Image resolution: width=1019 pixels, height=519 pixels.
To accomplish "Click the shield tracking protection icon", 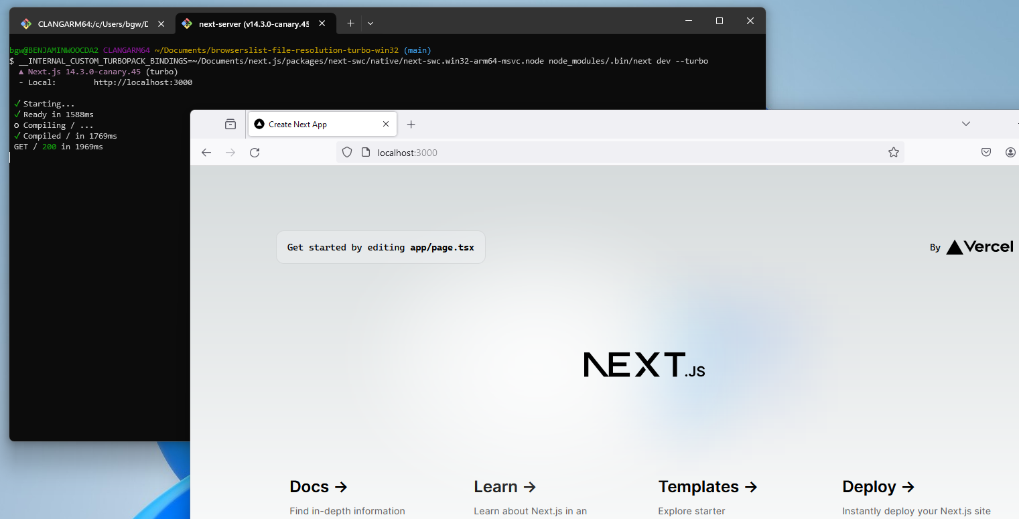I will (347, 153).
